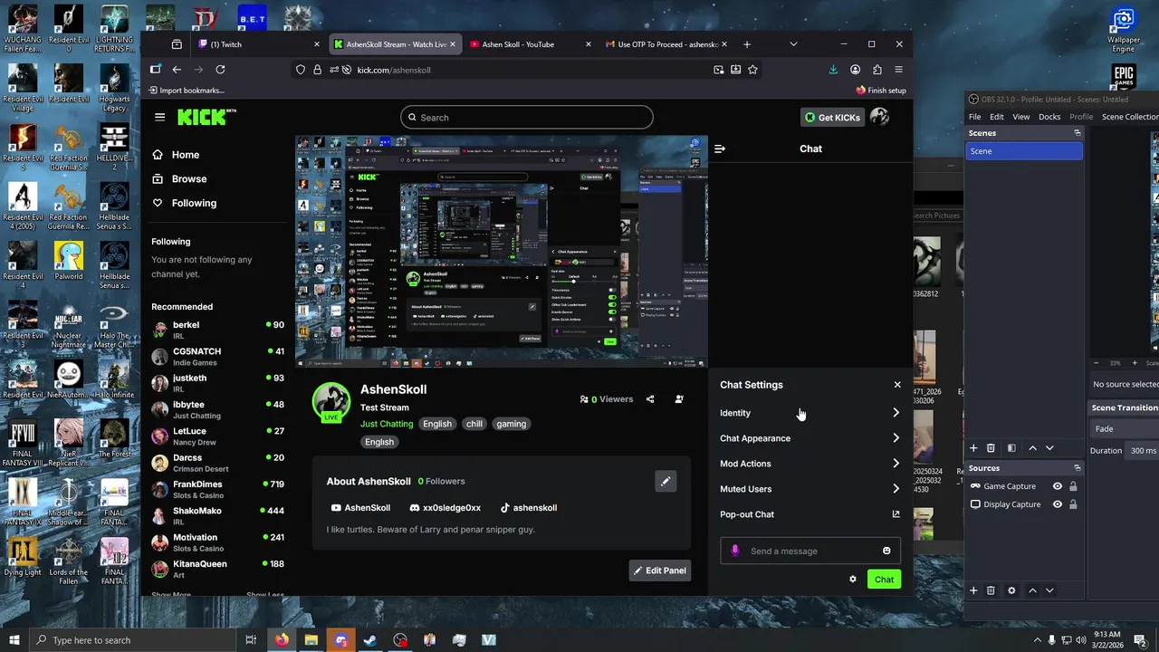
Task: Open the Firefox application menu
Action: (898, 70)
